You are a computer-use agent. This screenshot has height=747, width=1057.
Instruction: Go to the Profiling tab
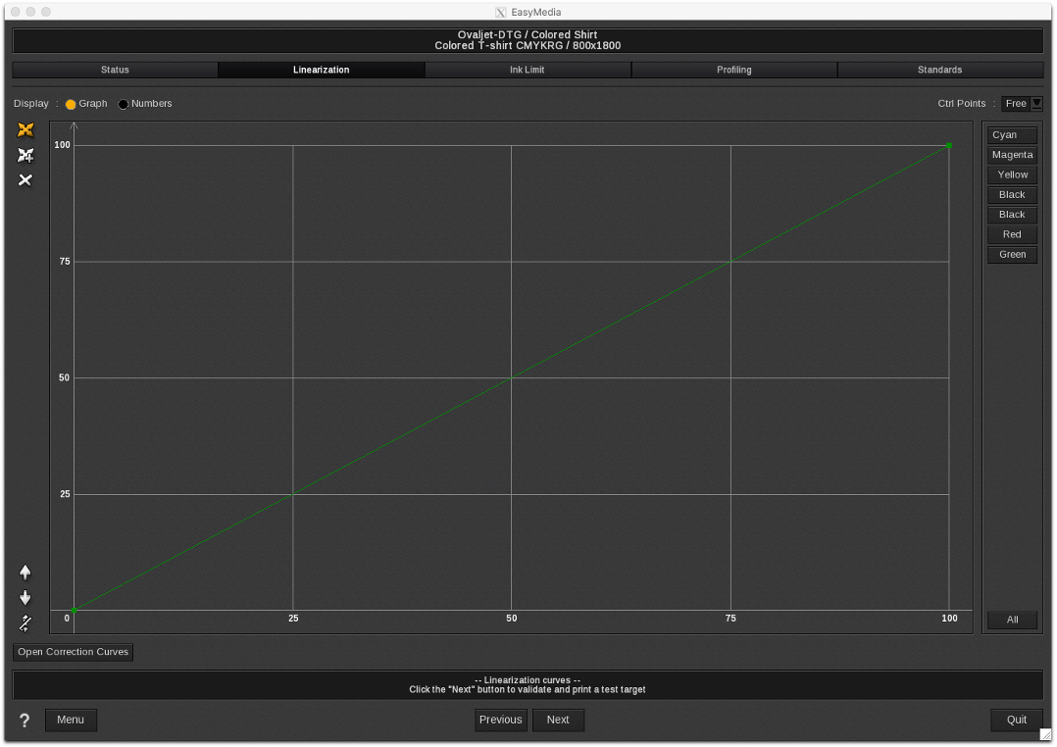point(733,70)
